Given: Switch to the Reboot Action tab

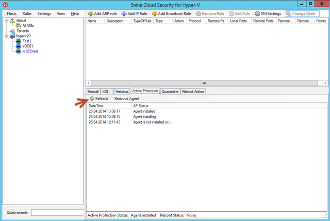Looking at the screenshot, I should (193, 92).
